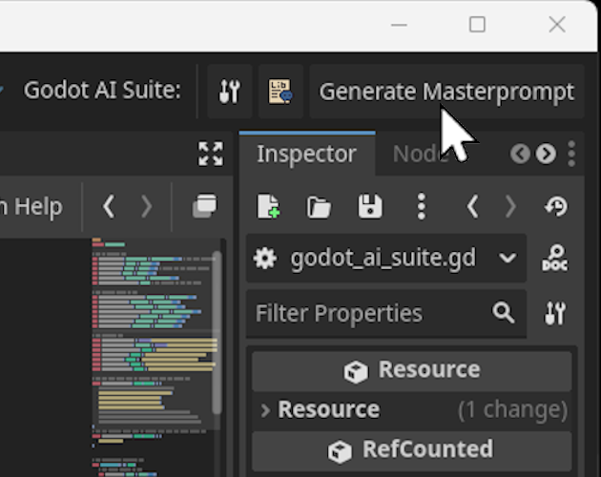This screenshot has width=601, height=477.
Task: Click Generate Masterprompt button
Action: (x=446, y=92)
